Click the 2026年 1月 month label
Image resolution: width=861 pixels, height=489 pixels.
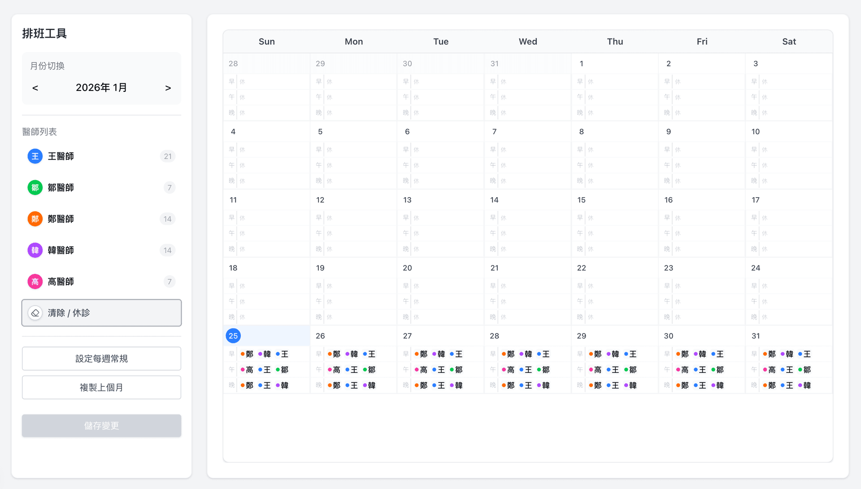click(101, 88)
